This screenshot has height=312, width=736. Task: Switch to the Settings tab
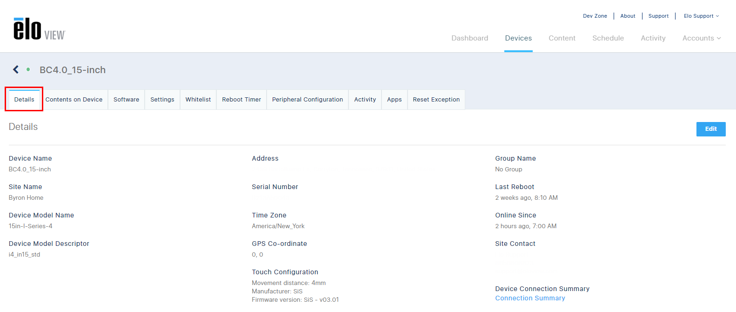(162, 100)
